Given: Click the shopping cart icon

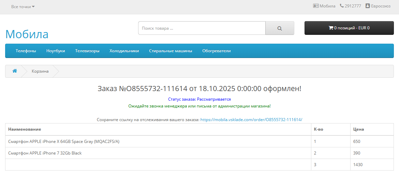Looking at the screenshot, I should tap(330, 28).
